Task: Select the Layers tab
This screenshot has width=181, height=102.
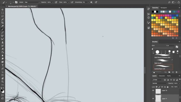Action: (x=154, y=76)
